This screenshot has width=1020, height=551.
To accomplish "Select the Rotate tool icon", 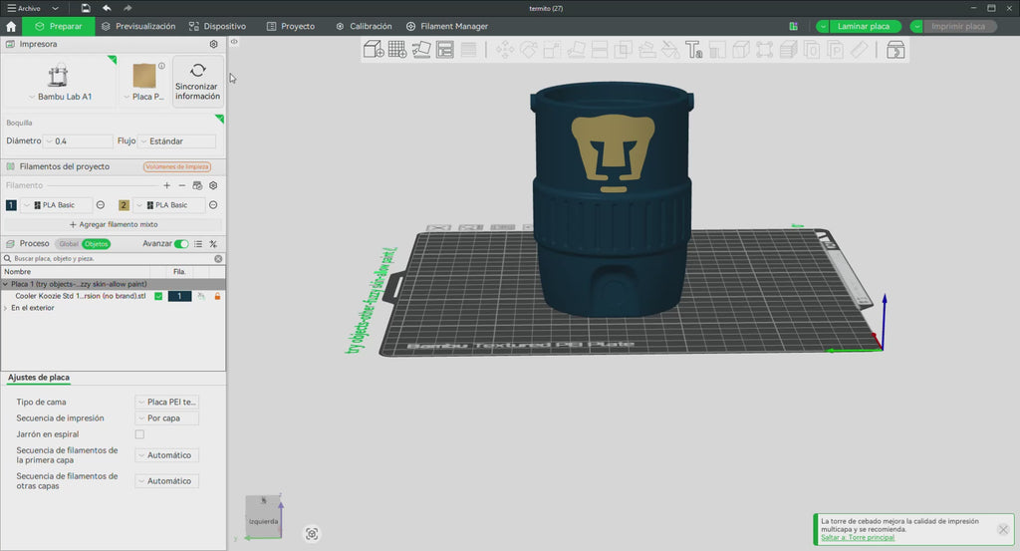I will coord(528,50).
